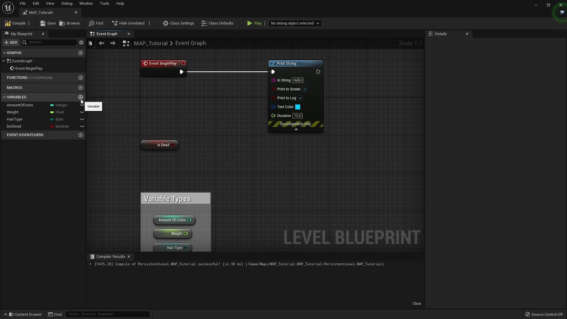Viewport: 567px width, 319px height.
Task: Enable the Print to Screen checkbox
Action: 305,89
